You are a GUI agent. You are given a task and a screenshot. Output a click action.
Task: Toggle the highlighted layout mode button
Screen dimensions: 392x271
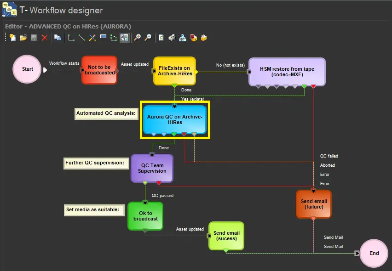pos(124,38)
